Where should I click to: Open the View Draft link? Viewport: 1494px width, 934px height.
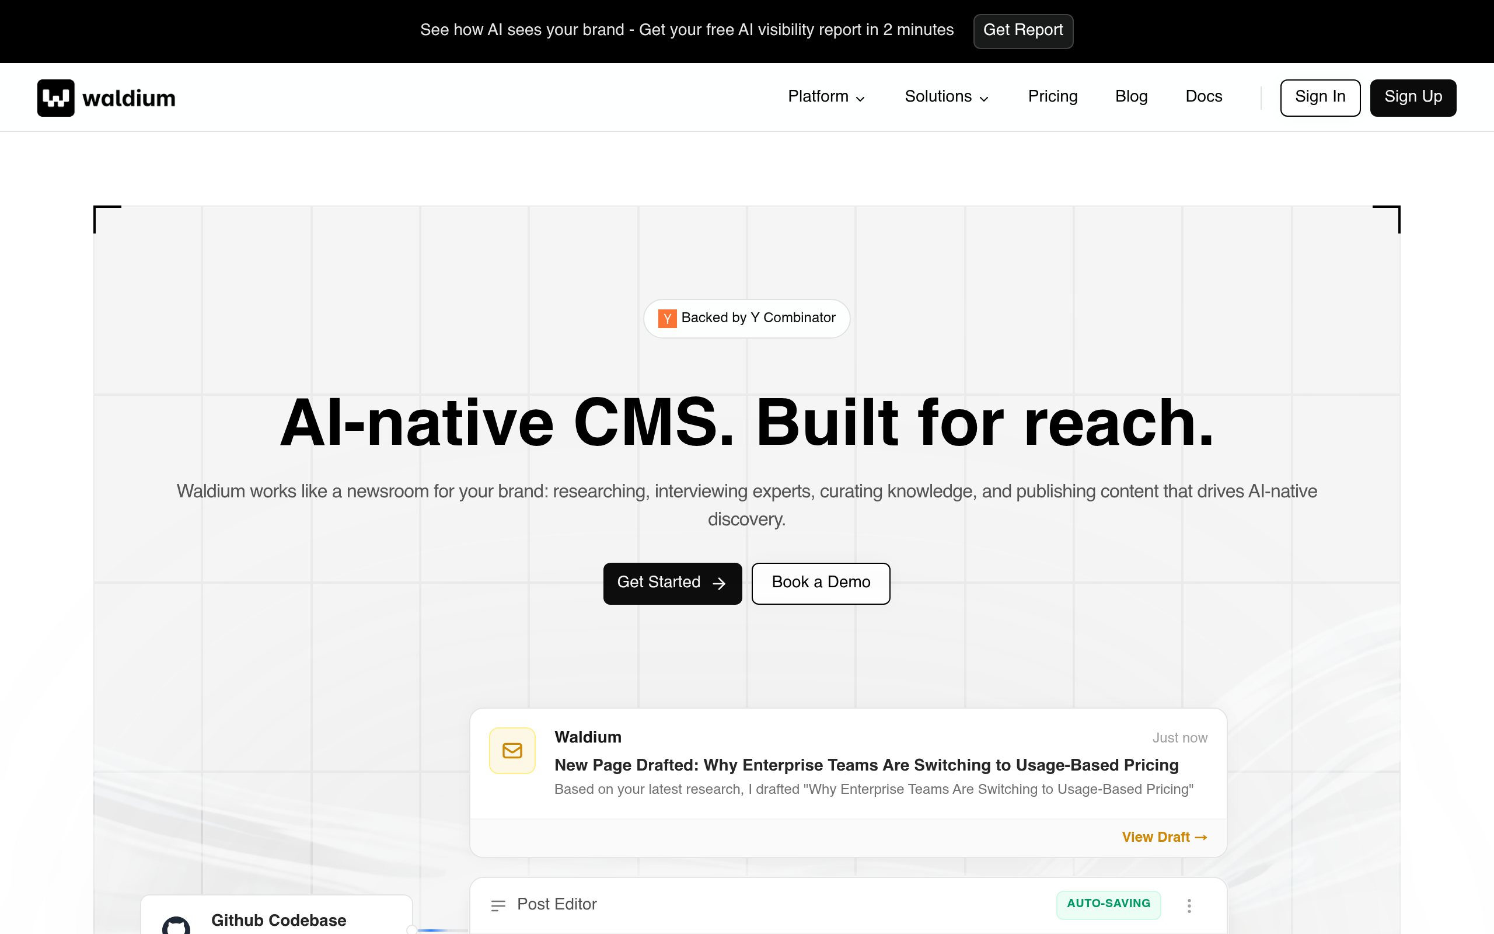[x=1164, y=838]
